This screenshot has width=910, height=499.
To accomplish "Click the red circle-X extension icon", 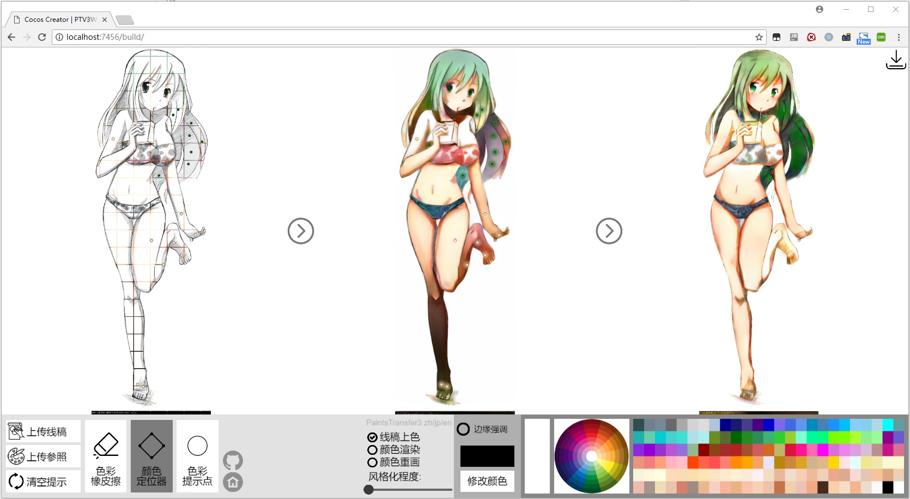I will [x=811, y=37].
